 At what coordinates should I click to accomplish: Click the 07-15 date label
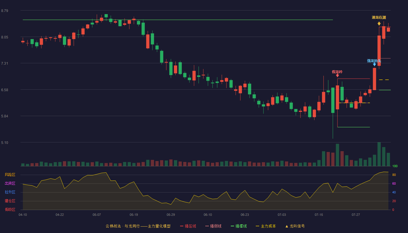[x=319, y=215]
